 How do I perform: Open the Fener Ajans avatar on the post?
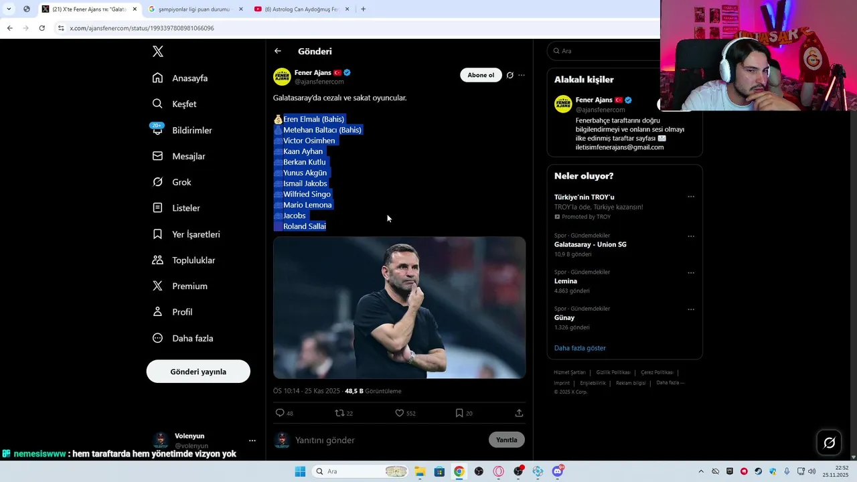coord(282,76)
